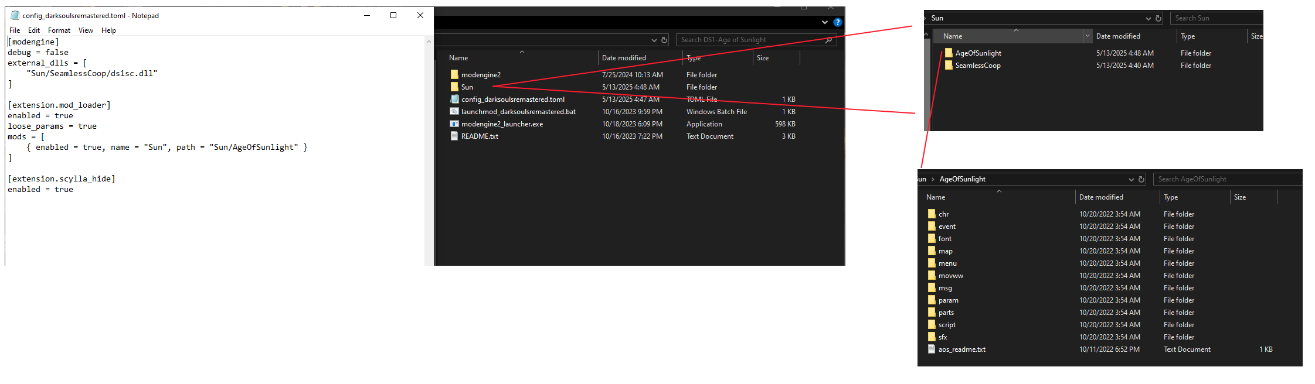Sort by Type column in Sun window
This screenshot has height=384, width=1315.
1188,36
